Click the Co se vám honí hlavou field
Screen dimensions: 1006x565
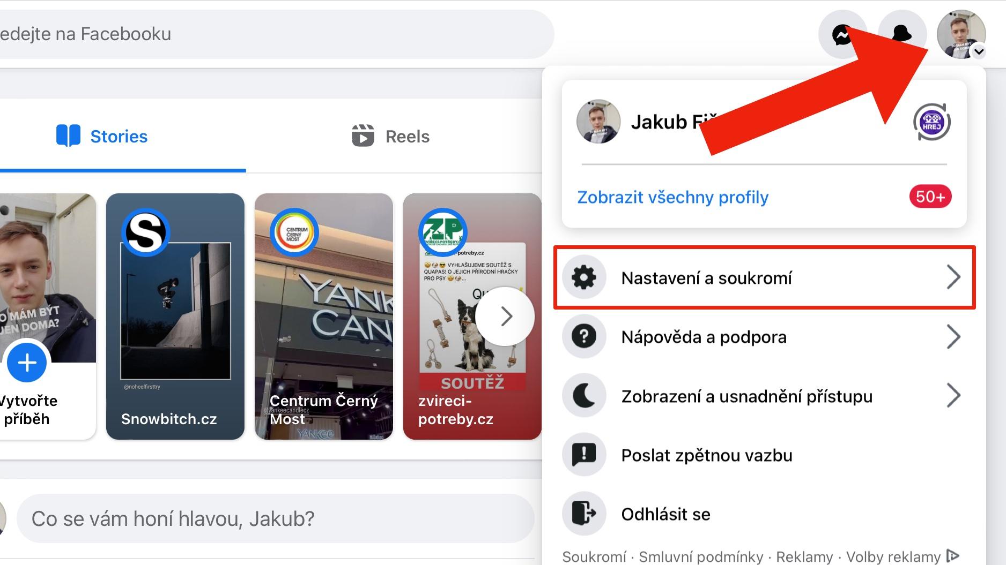pos(275,518)
